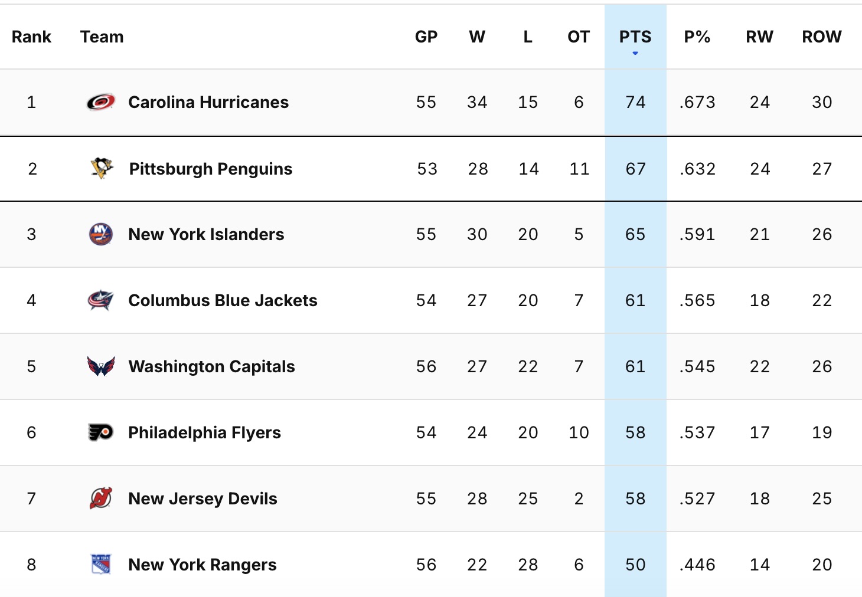Viewport: 862px width, 597px height.
Task: Open the Pittsburgh Penguins team link
Action: (x=211, y=169)
